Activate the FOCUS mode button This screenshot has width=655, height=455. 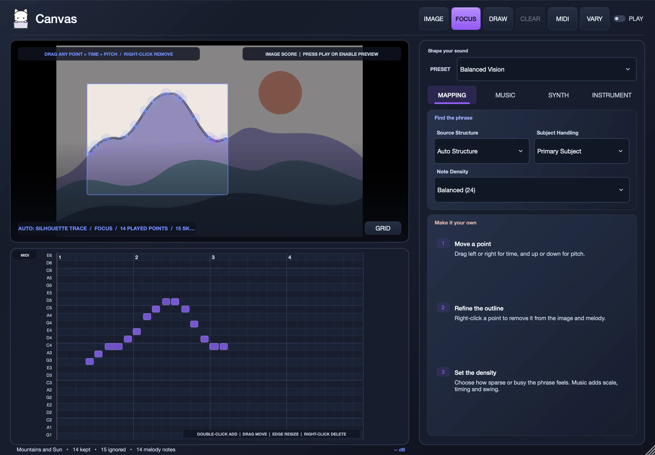pyautogui.click(x=466, y=19)
